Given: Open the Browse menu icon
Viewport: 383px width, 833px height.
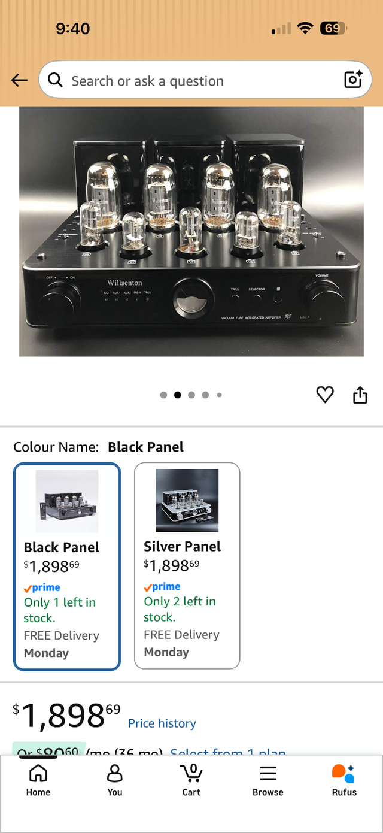Looking at the screenshot, I should click(x=268, y=780).
